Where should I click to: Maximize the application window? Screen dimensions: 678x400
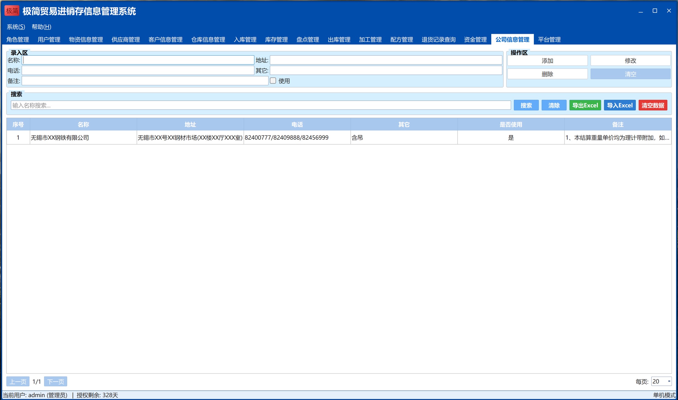pyautogui.click(x=655, y=11)
